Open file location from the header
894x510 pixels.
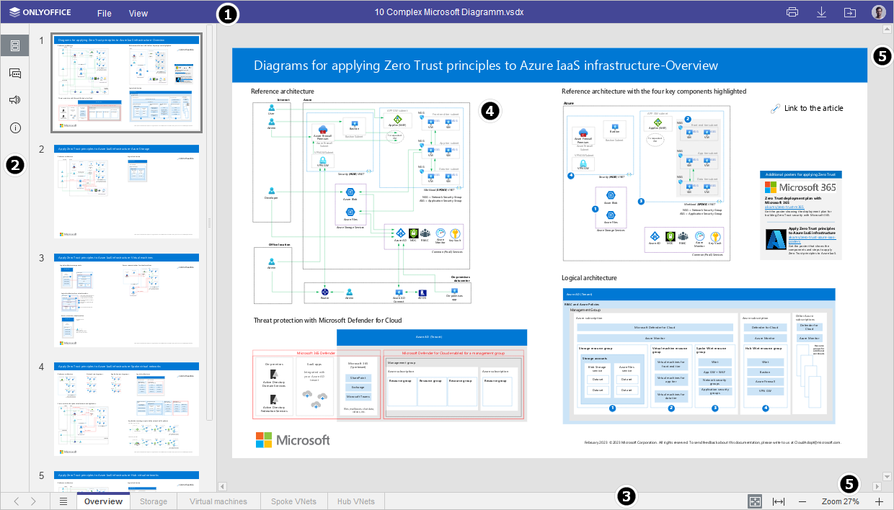(x=850, y=12)
